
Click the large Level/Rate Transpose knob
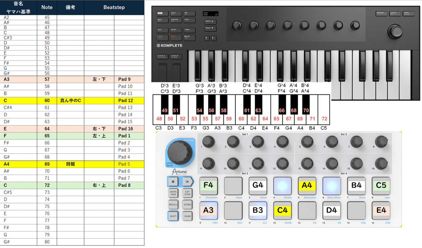click(x=179, y=152)
